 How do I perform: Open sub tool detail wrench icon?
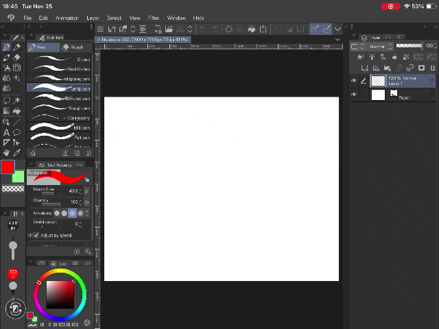88,252
